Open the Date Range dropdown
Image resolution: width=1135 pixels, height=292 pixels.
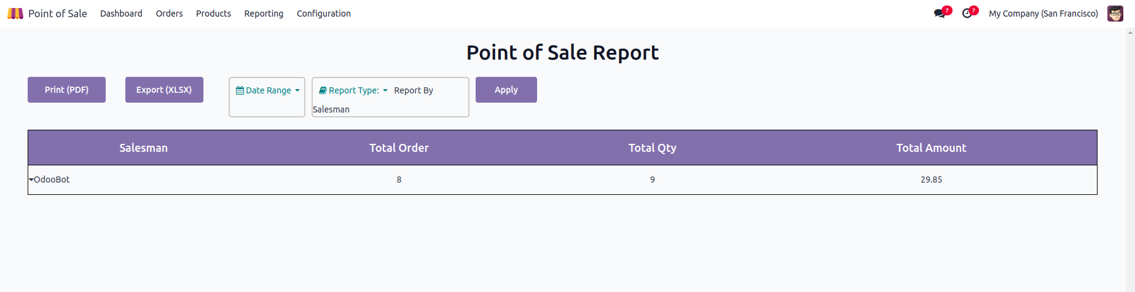point(269,90)
